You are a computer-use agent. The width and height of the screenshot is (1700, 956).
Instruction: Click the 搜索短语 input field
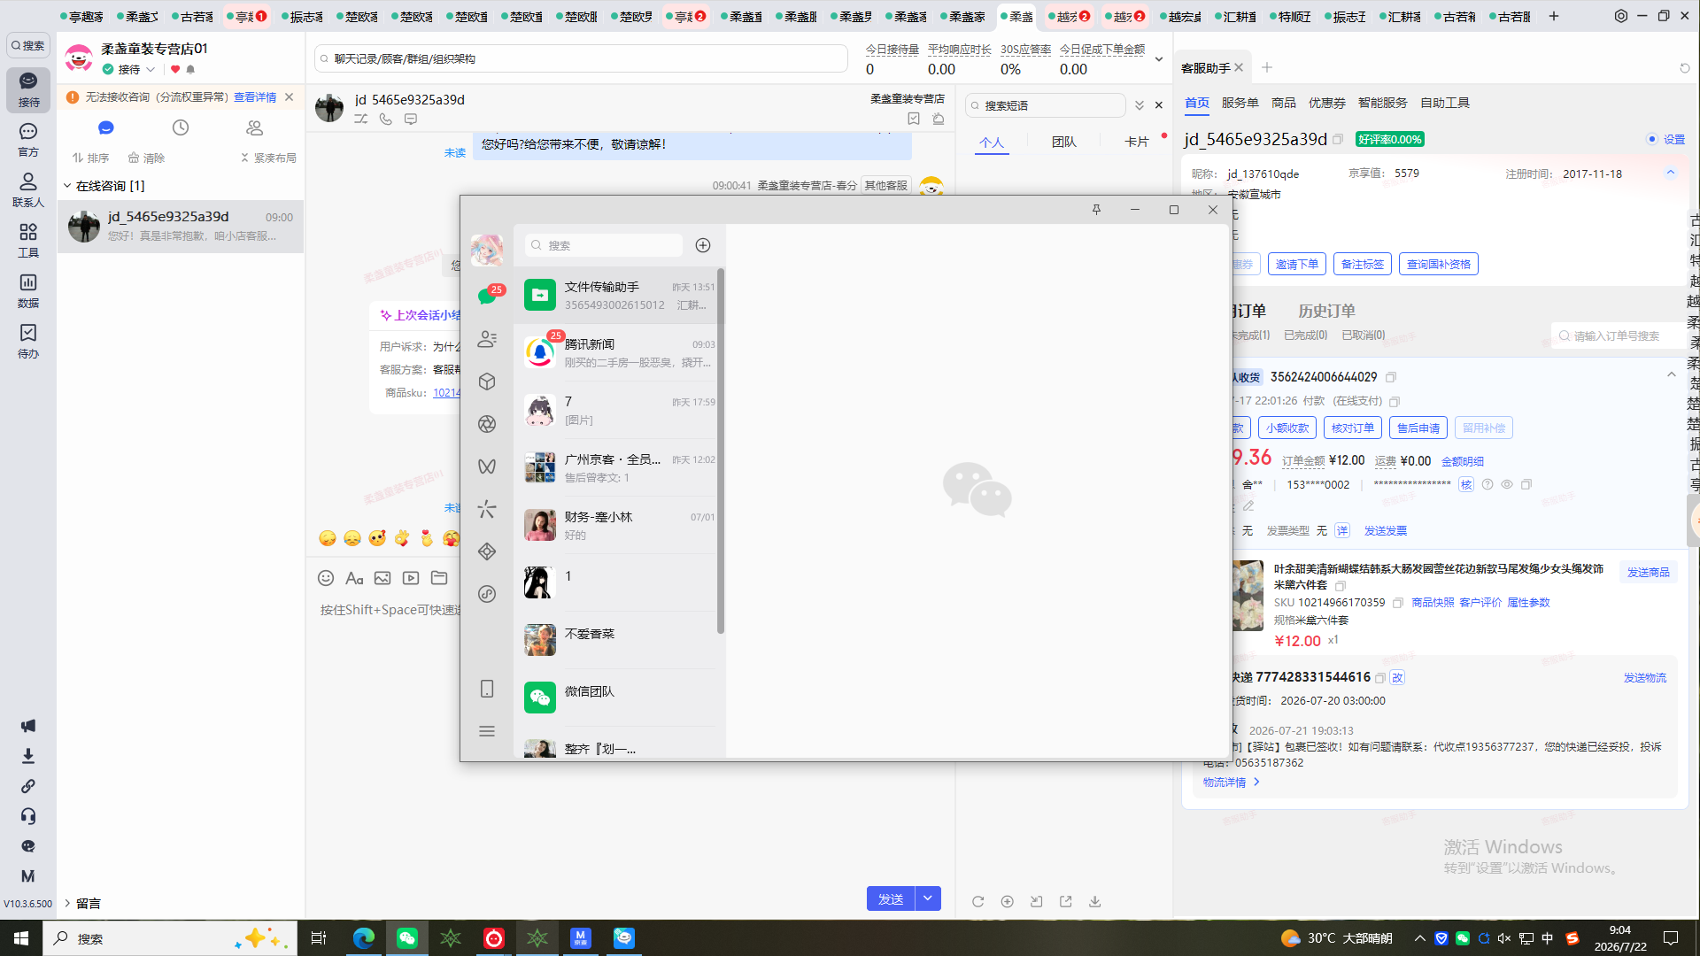pos(1045,105)
